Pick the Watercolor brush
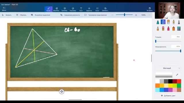 [x=174, y=22]
